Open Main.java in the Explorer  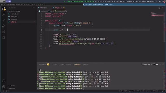[x=14, y=17]
